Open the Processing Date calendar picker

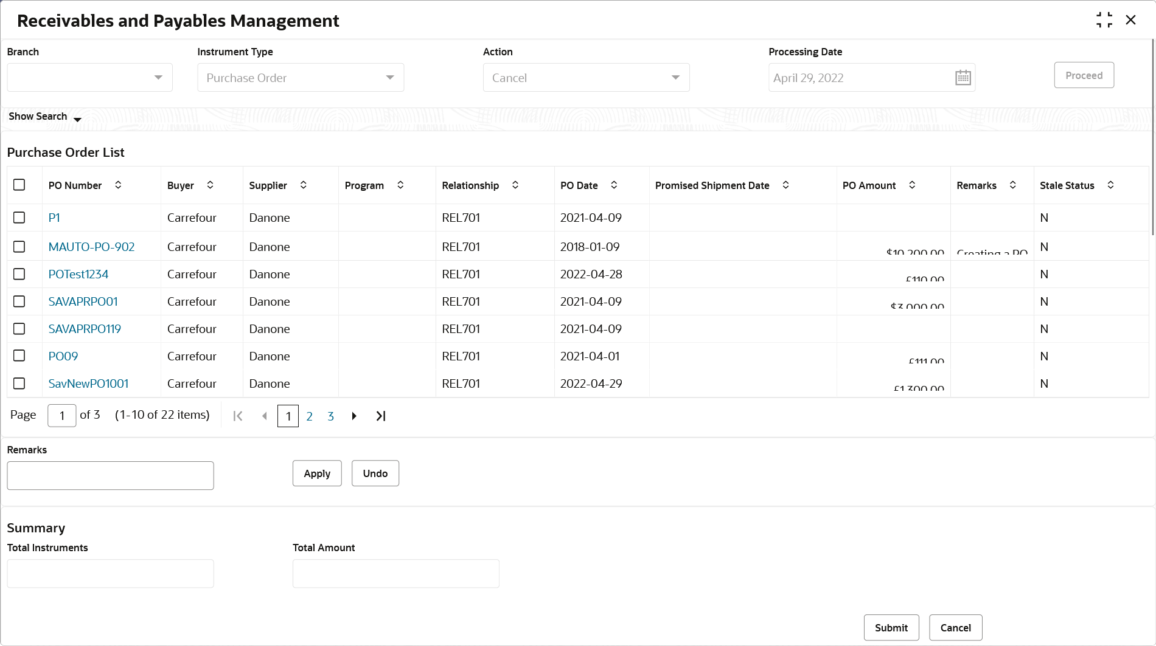(963, 78)
